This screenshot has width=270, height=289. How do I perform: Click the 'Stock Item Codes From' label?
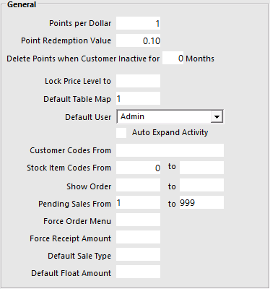coord(69,168)
